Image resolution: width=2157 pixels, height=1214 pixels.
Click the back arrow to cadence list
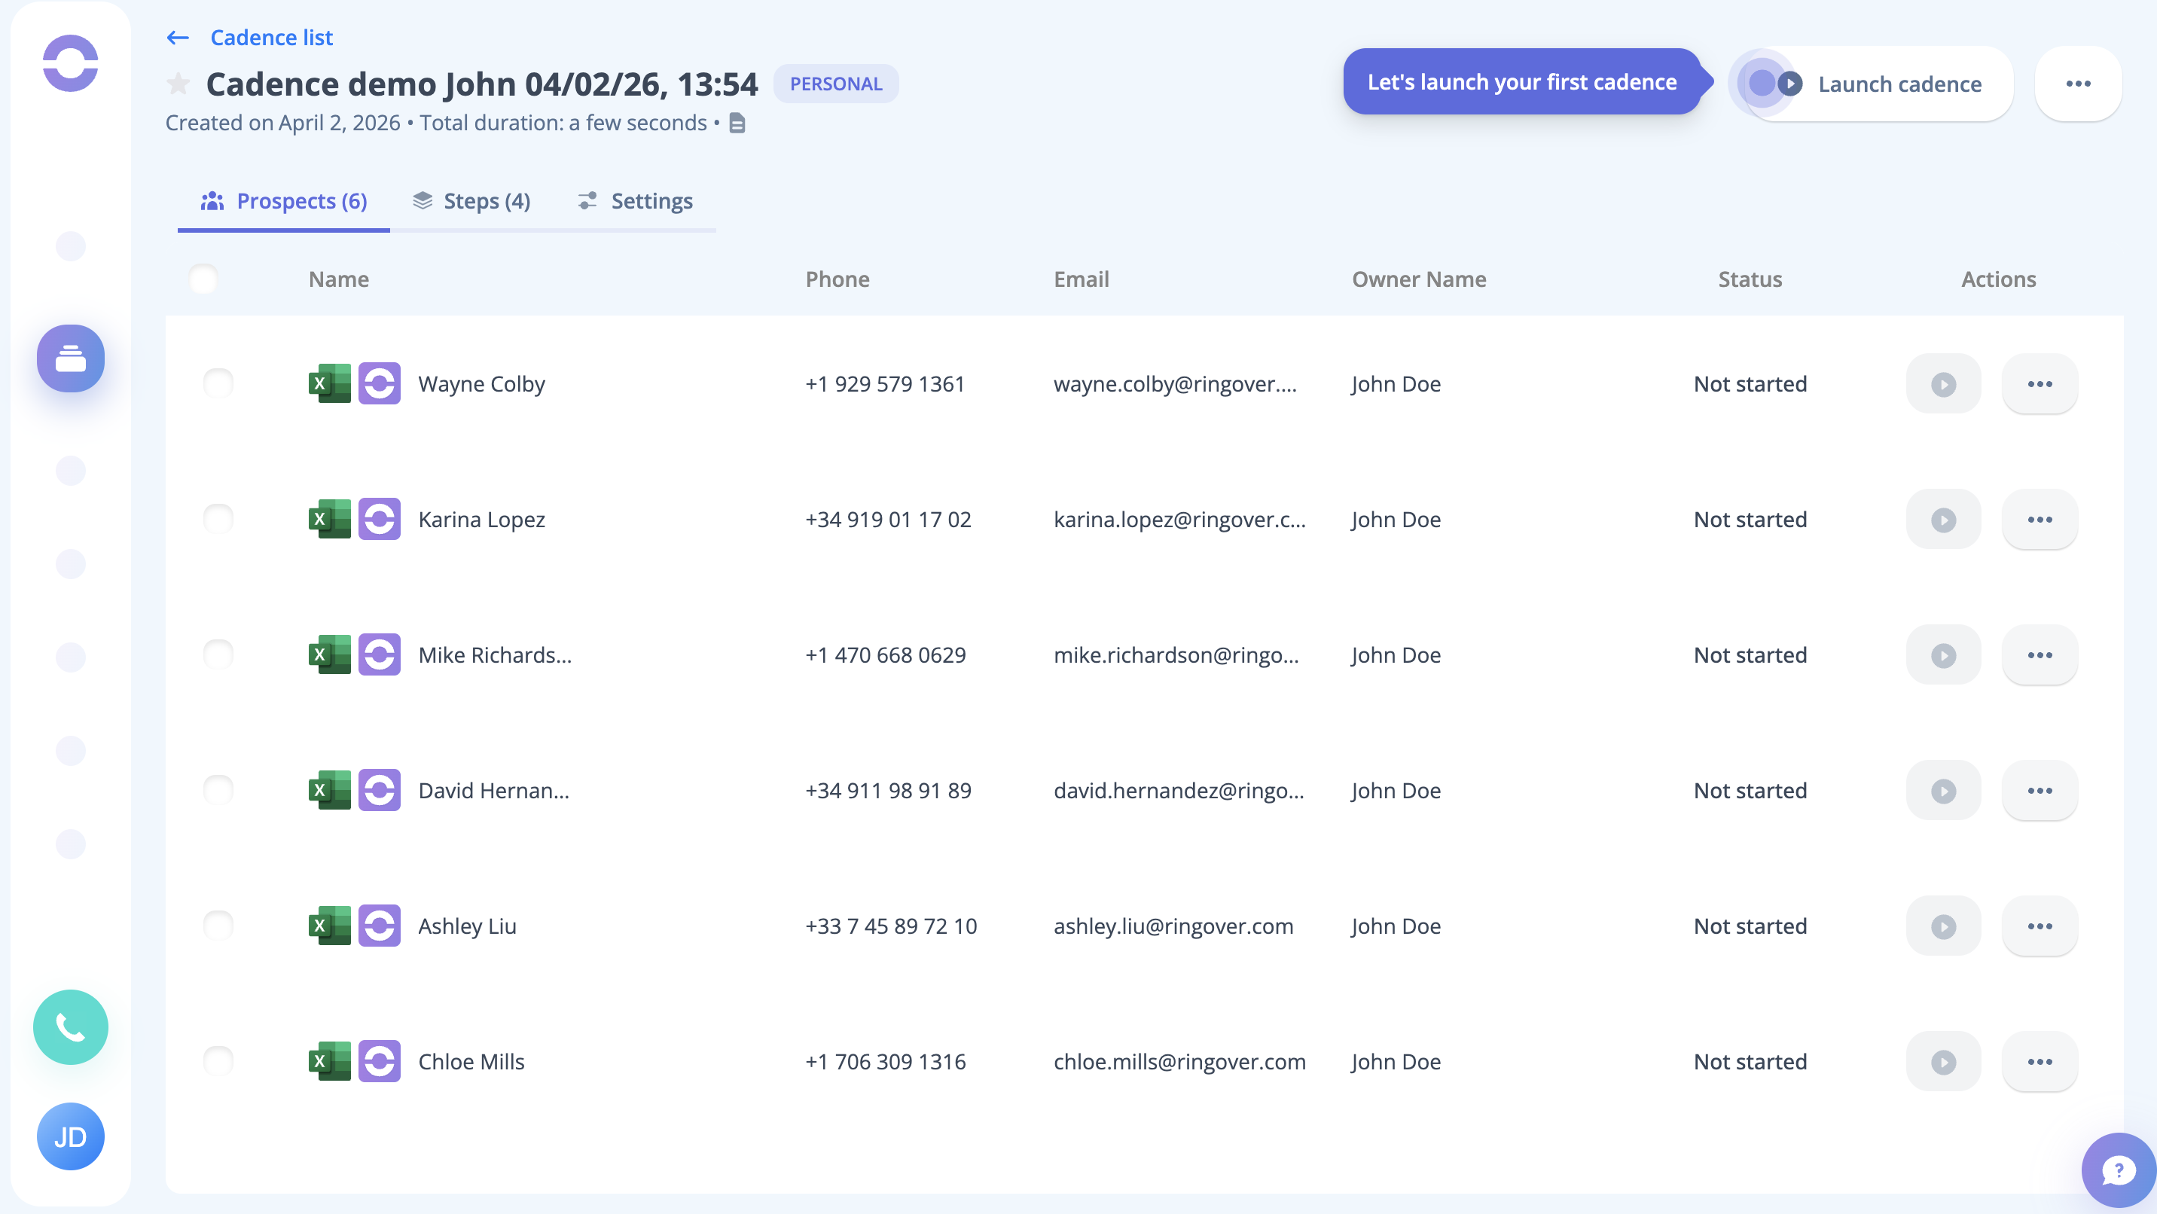click(x=178, y=38)
